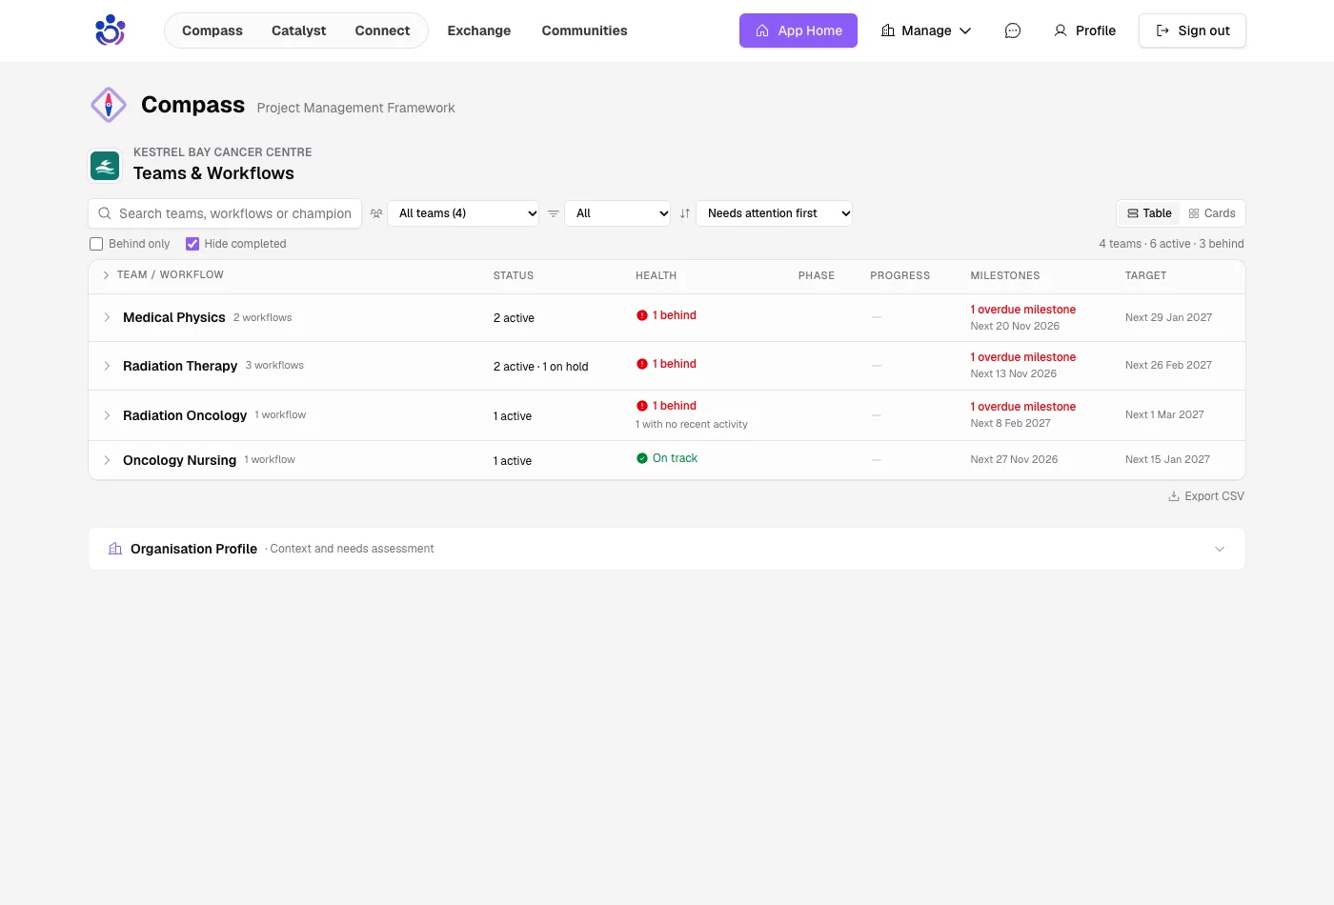Click the teams filter icon
Viewport: 1334px width, 905px height.
(376, 213)
